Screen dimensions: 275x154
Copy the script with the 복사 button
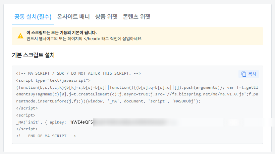point(249,74)
